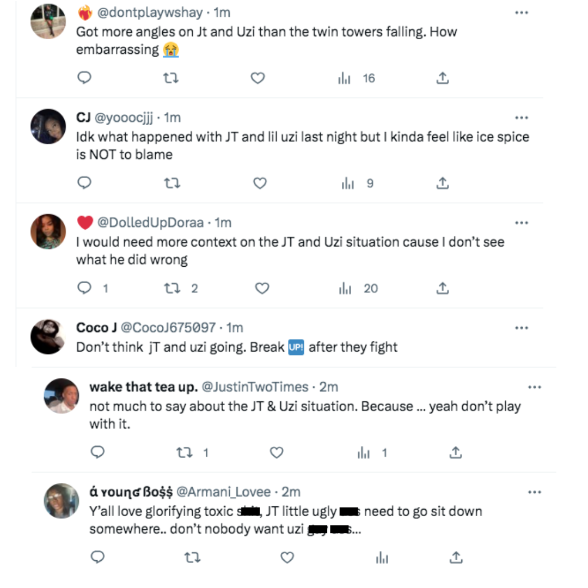Like the @Armani_Lovee tweet
588x588 pixels.
pos(287,558)
